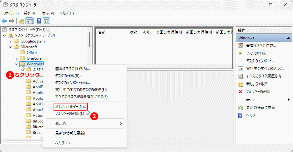This screenshot has height=152, width=293.
Task: Sort by トリガー column header
Action: tap(147, 32)
